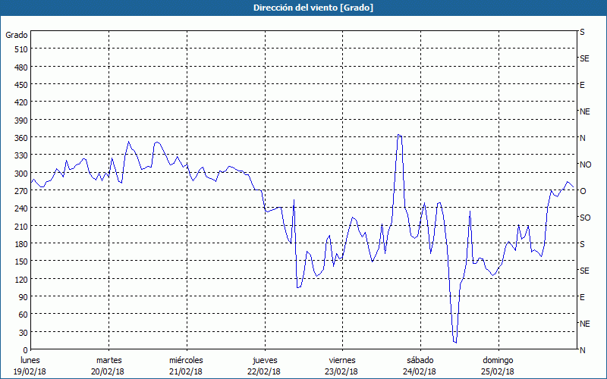The width and height of the screenshot is (607, 379).
Task: Click the lowest dip of the blue line
Action: (455, 343)
